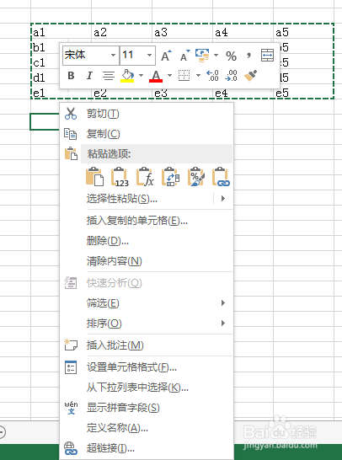Click the Format Painter brush

[250, 75]
